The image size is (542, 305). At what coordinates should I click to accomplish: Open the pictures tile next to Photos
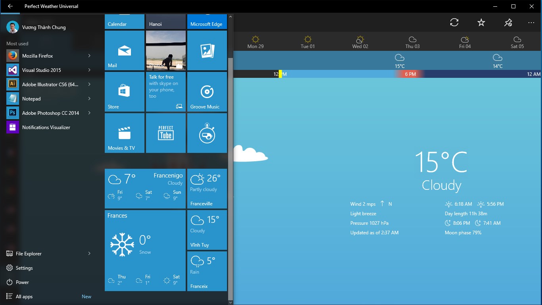207,50
